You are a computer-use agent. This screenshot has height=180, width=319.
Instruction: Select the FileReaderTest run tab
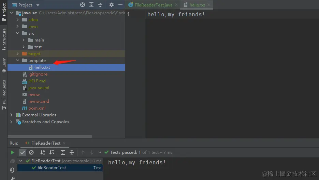click(46, 143)
